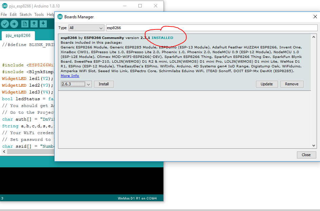This screenshot has height=211, width=320.
Task: Open the More Info link
Action: [69, 76]
